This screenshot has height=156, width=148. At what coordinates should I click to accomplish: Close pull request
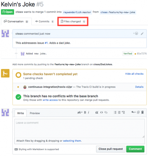(111, 149)
